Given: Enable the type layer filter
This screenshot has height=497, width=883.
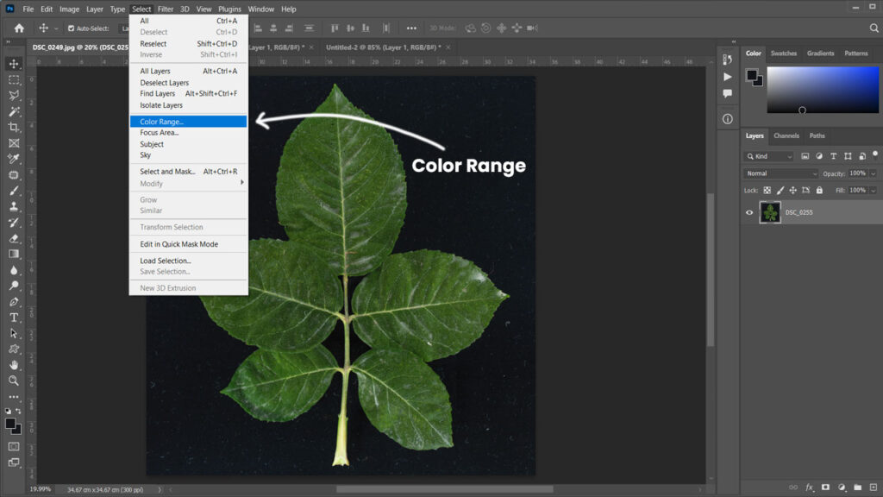Looking at the screenshot, I should coord(833,156).
